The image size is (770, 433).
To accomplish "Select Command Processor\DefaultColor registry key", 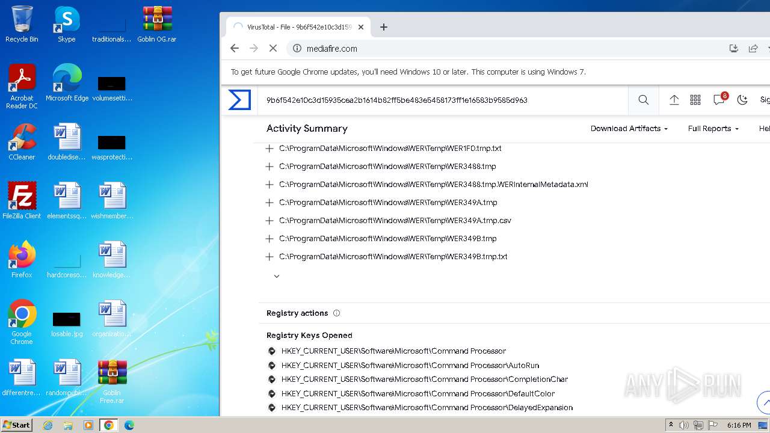I will pyautogui.click(x=418, y=394).
